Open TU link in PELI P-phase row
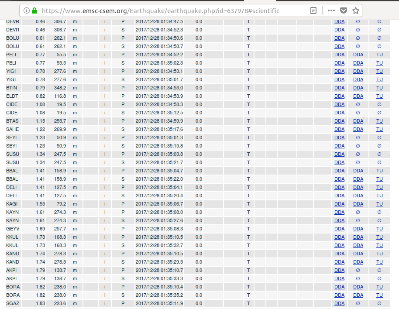Screen dimensions: 399x309 [379, 55]
